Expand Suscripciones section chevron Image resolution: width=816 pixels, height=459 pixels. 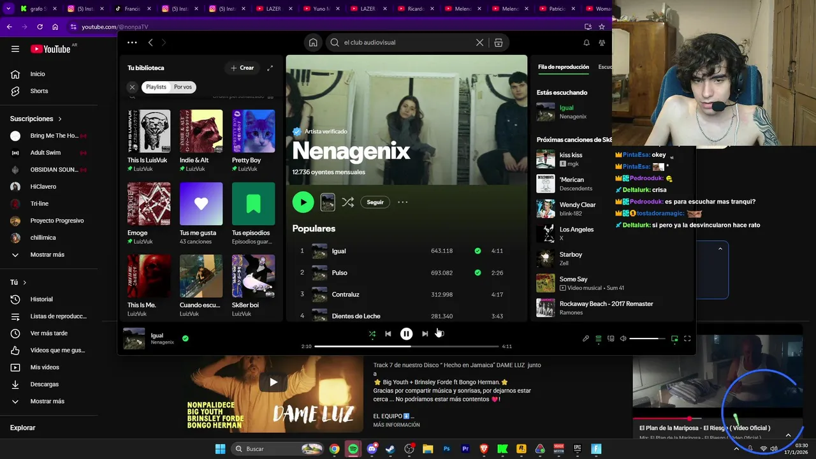60,119
